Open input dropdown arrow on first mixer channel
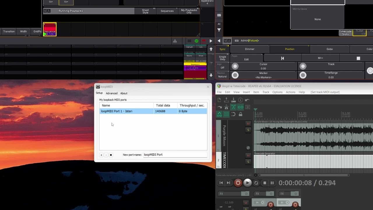This screenshot has width=373, height=210. coord(263,202)
